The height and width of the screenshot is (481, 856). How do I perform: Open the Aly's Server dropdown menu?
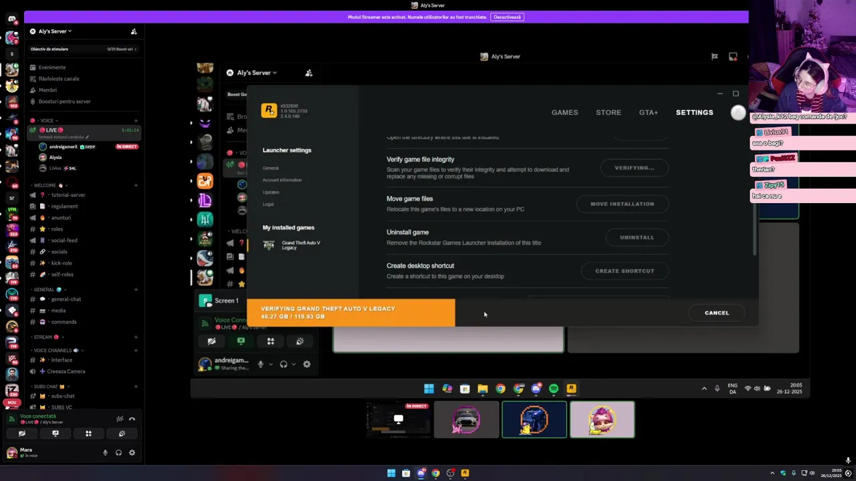point(55,31)
